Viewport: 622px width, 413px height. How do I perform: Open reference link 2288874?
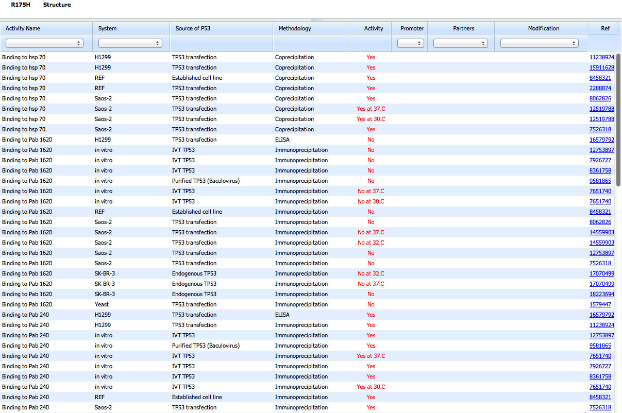[x=600, y=88]
